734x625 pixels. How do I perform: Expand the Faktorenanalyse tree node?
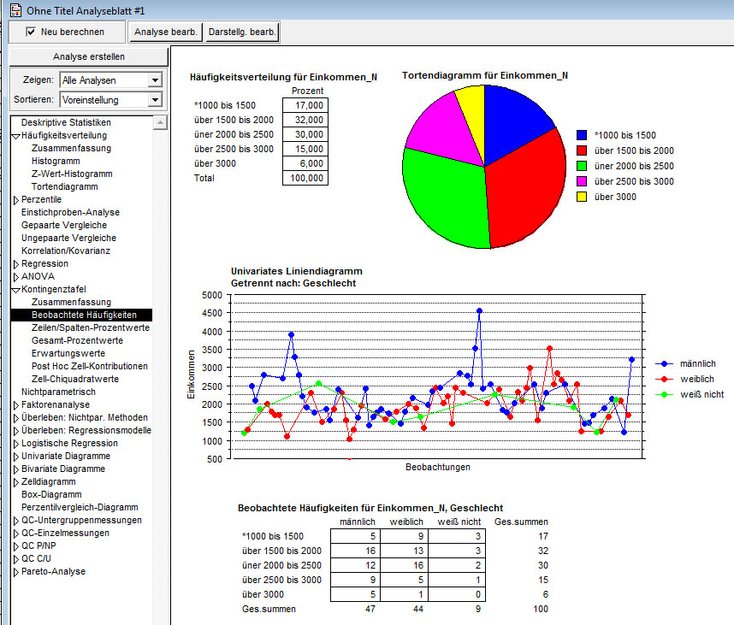(x=16, y=405)
